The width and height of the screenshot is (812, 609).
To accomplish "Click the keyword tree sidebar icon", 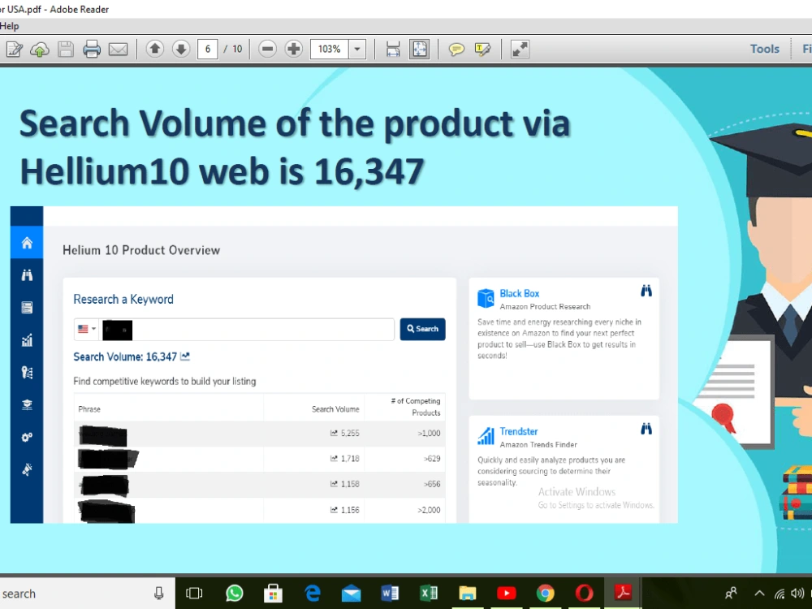I will point(27,373).
